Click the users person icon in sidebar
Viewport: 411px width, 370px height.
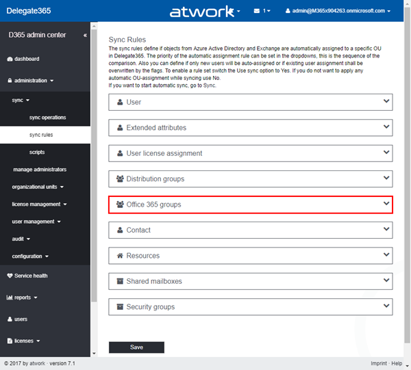coord(10,319)
